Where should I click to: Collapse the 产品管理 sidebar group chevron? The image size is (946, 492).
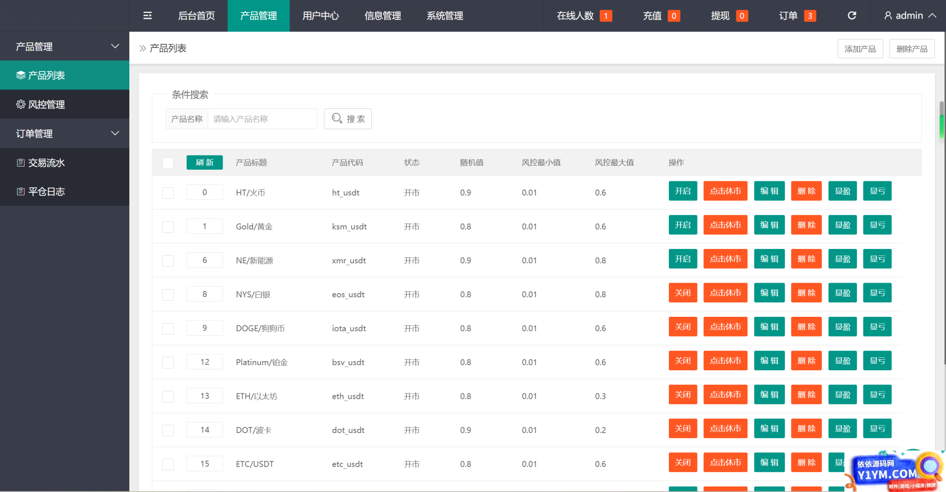(115, 46)
